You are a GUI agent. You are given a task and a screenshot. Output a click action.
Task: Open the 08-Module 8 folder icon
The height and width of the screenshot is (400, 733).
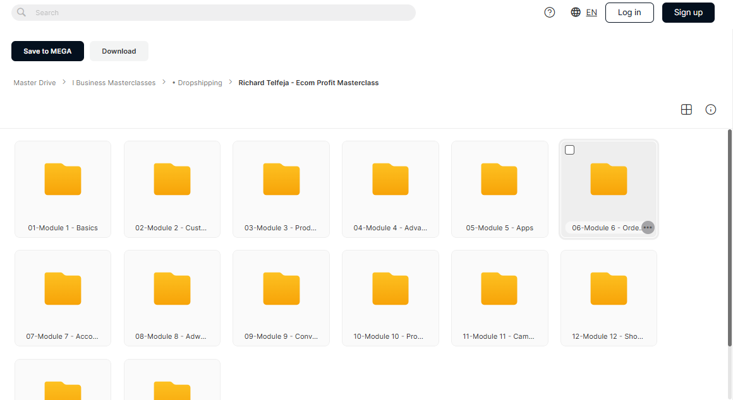(172, 288)
